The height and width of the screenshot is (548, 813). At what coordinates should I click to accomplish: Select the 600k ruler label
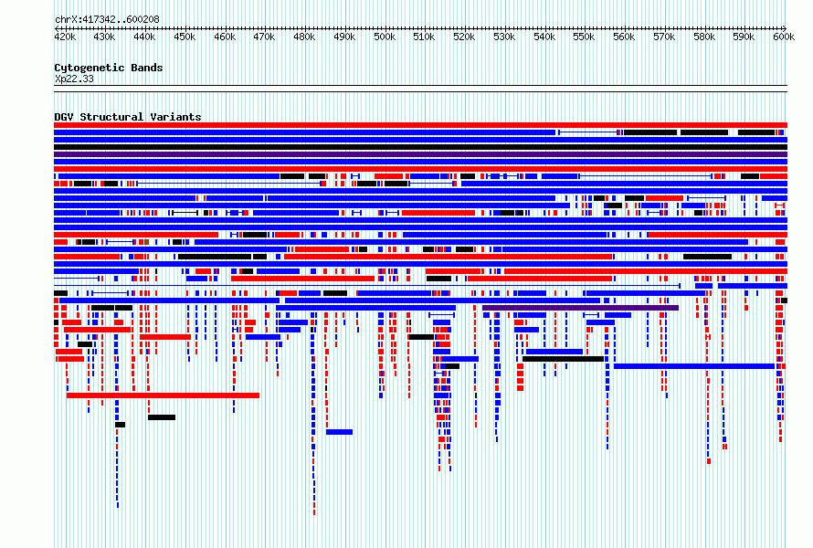784,37
